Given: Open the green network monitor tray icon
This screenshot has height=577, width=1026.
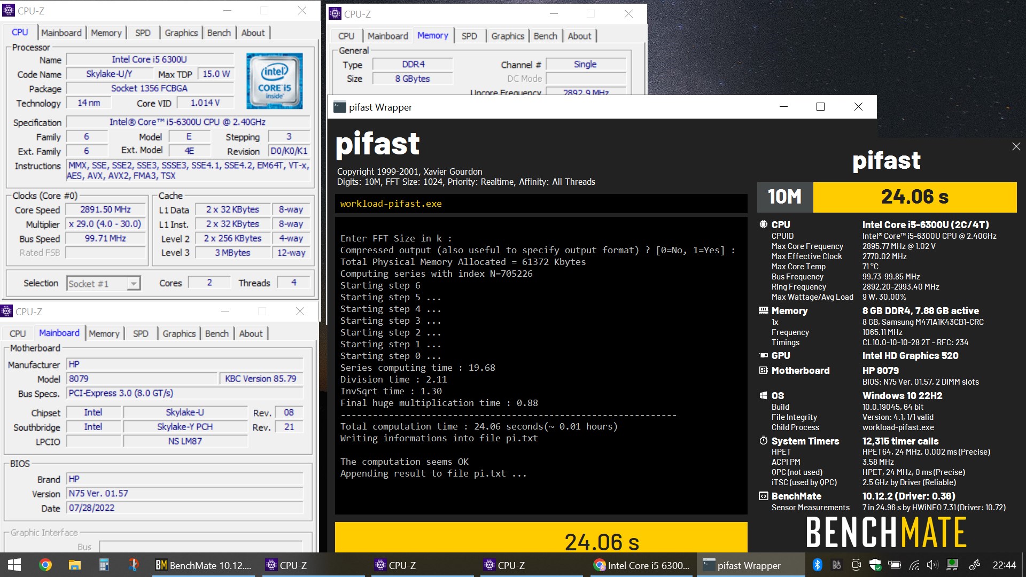Looking at the screenshot, I should pyautogui.click(x=952, y=565).
